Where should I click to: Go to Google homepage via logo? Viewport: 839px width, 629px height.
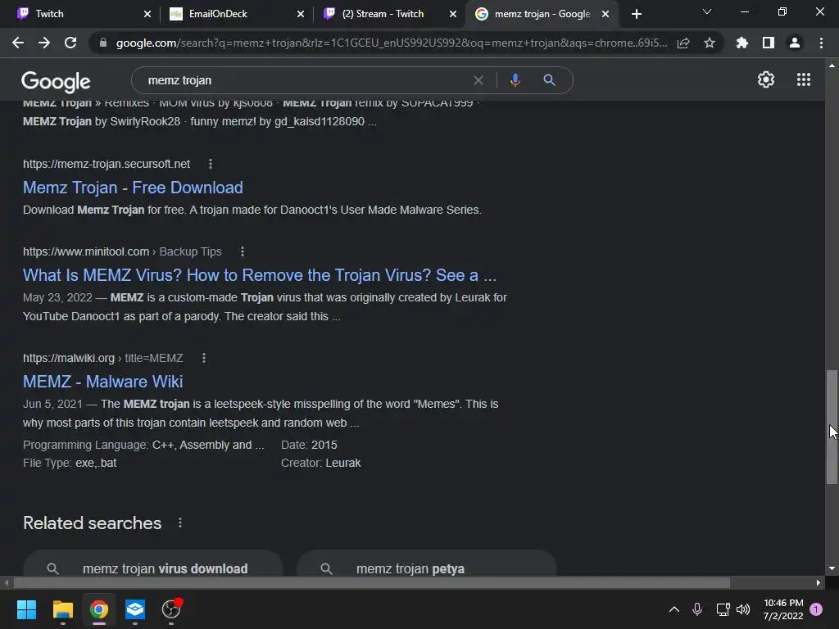tap(56, 81)
